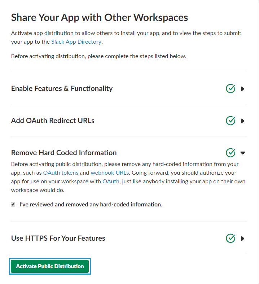Click the green checkmark beside Use HTTPS For Your Features
The height and width of the screenshot is (284, 259).
coord(231,238)
